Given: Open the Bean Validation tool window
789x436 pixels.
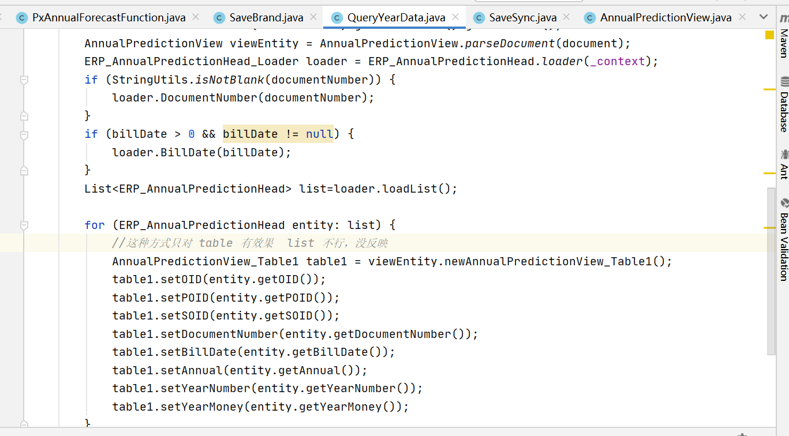Looking at the screenshot, I should pos(784,240).
